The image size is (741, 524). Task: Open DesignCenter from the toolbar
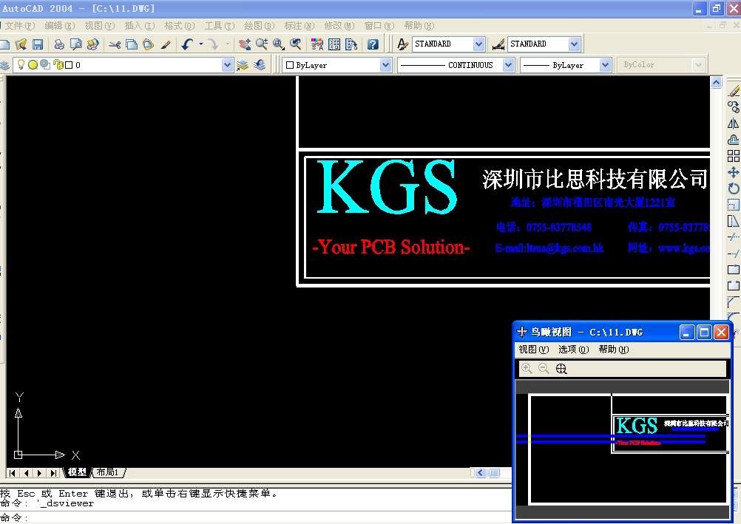334,44
